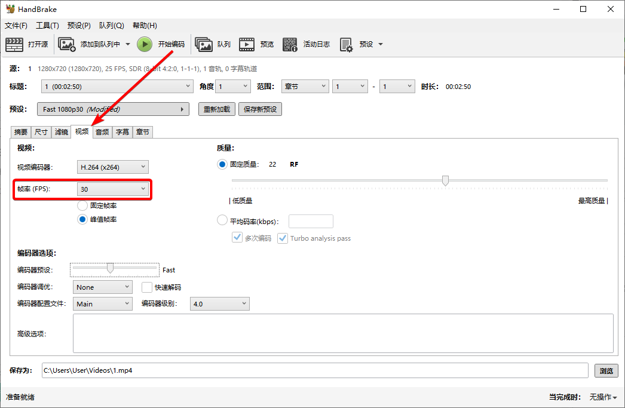Start encoding with the green play icon
The image size is (625, 408).
(144, 44)
